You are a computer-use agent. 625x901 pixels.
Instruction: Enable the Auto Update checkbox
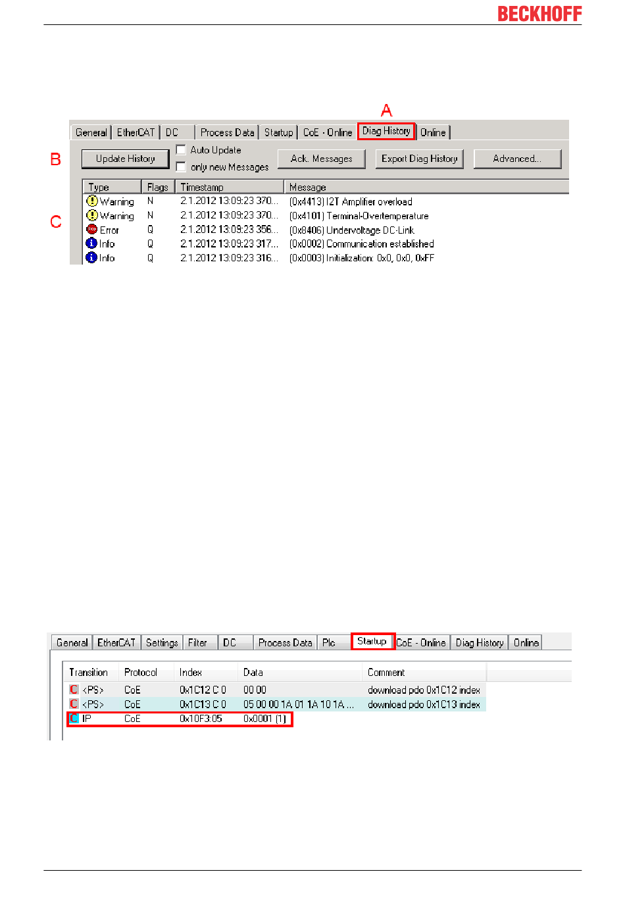181,150
